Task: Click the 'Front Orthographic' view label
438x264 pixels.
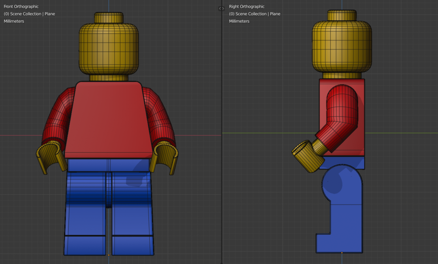Action: (x=21, y=7)
